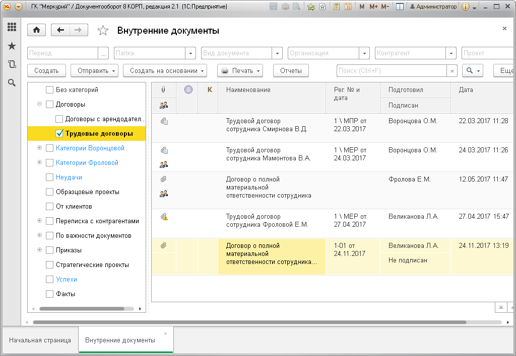
Task: Click attachment icon of Смирнова В.Д. row
Action: [x=164, y=121]
